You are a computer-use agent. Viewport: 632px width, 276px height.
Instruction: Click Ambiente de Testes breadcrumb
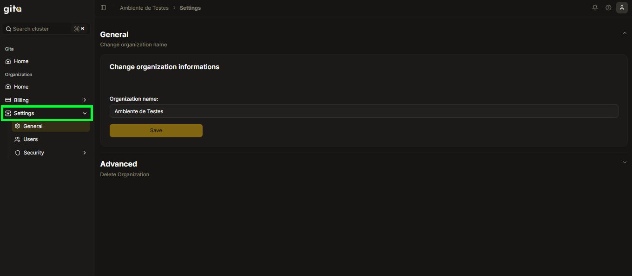[144, 8]
